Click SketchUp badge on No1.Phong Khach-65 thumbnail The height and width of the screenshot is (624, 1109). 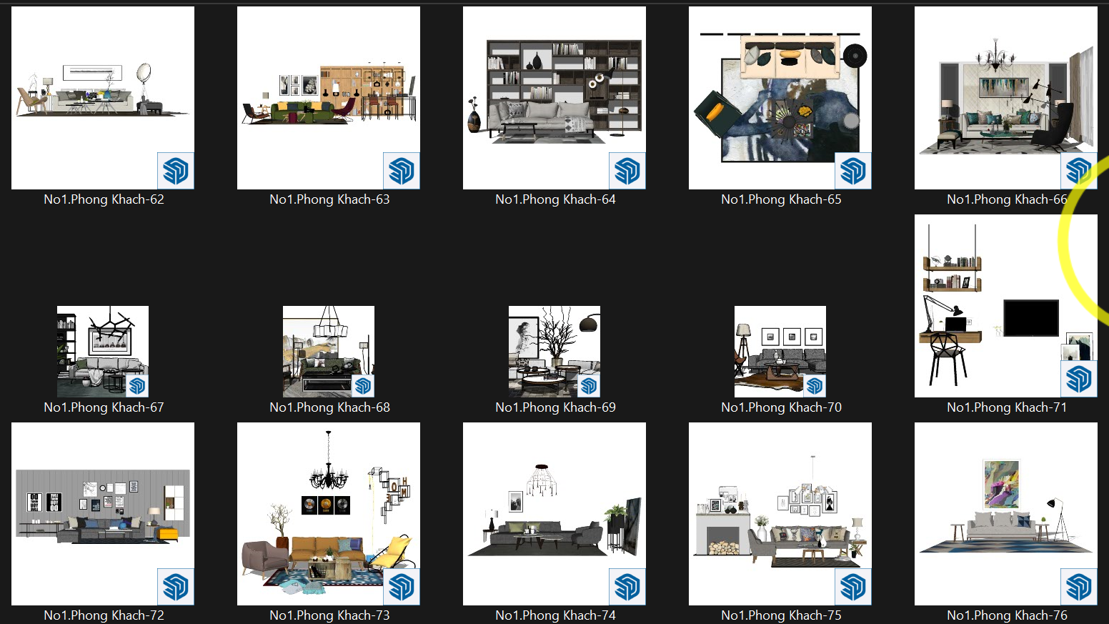pyautogui.click(x=853, y=171)
